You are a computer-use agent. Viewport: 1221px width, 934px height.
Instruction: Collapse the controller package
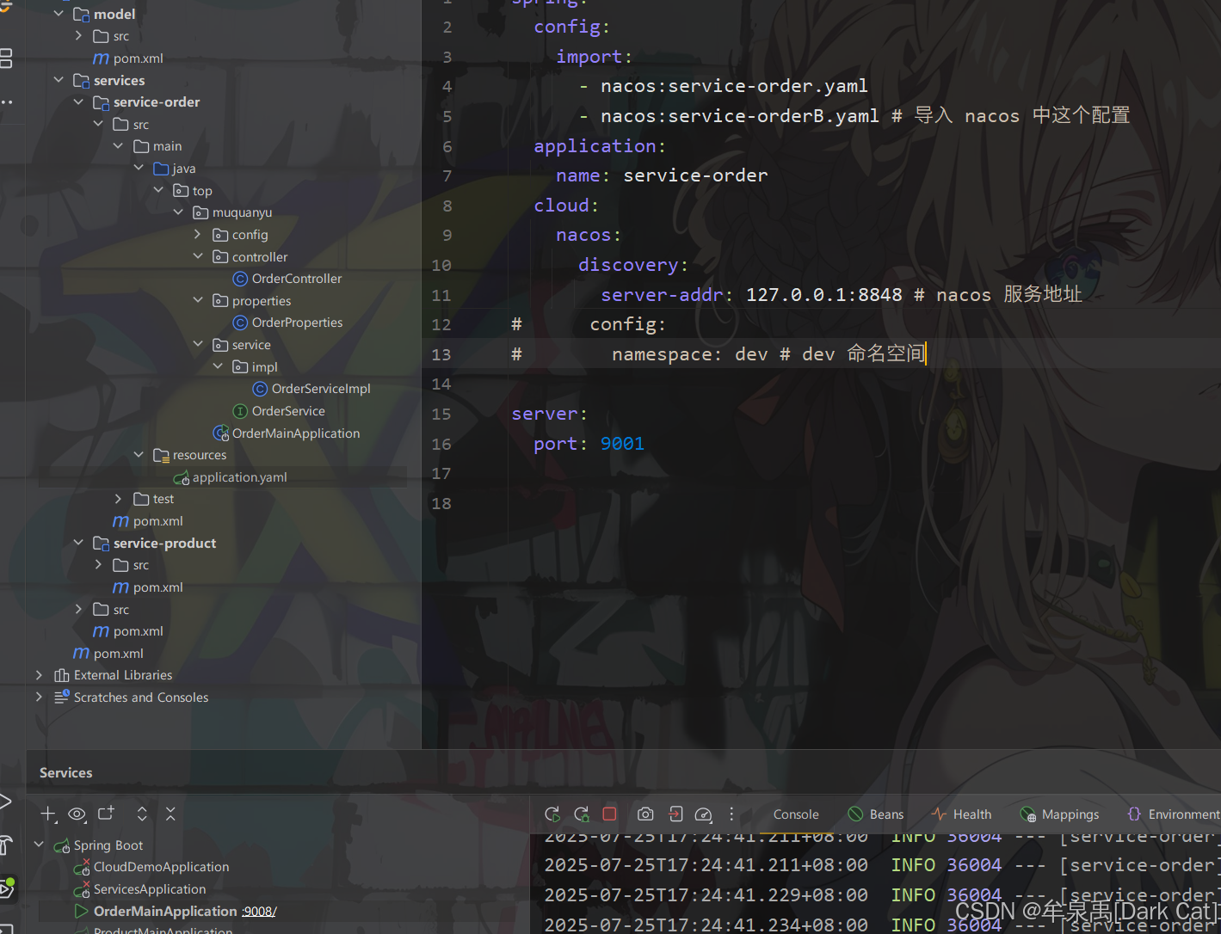197,256
